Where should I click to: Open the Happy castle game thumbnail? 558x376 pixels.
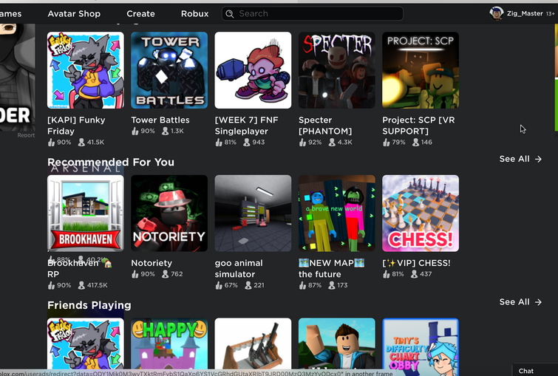[x=169, y=343]
